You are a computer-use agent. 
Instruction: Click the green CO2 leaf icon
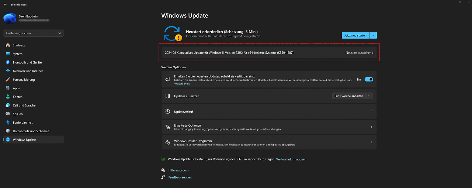click(x=163, y=159)
